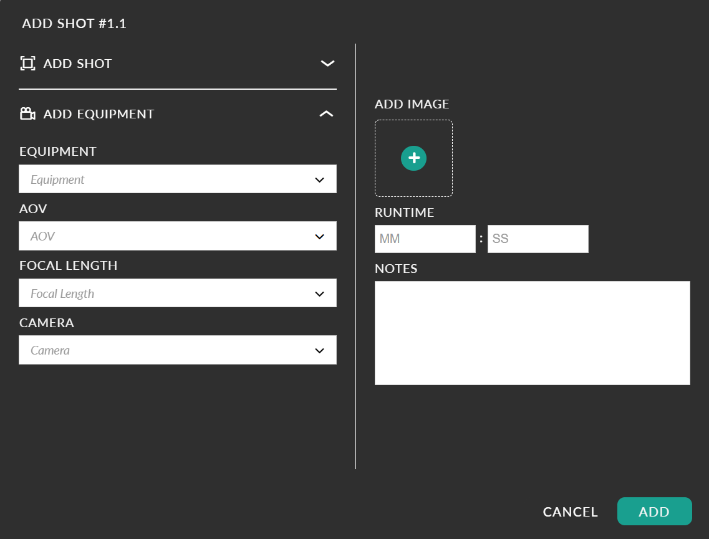
Task: Collapse the Add Equipment section chevron
Action: [327, 114]
